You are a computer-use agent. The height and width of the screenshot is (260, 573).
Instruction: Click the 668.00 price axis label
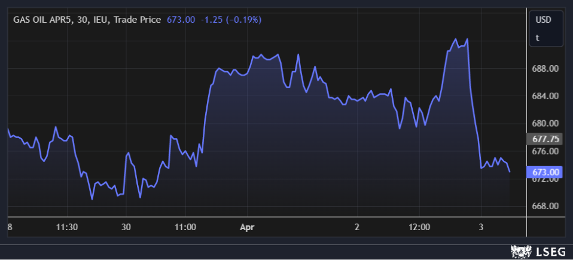(545, 206)
